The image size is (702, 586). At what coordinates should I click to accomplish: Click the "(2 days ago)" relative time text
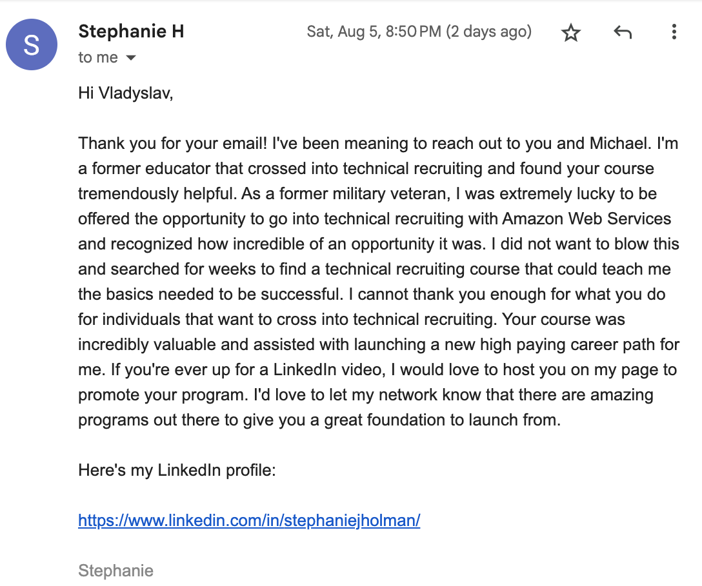(489, 32)
